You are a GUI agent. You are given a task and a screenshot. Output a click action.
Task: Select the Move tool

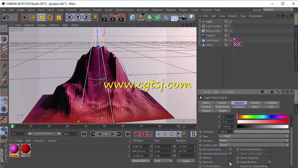click(x=33, y=18)
